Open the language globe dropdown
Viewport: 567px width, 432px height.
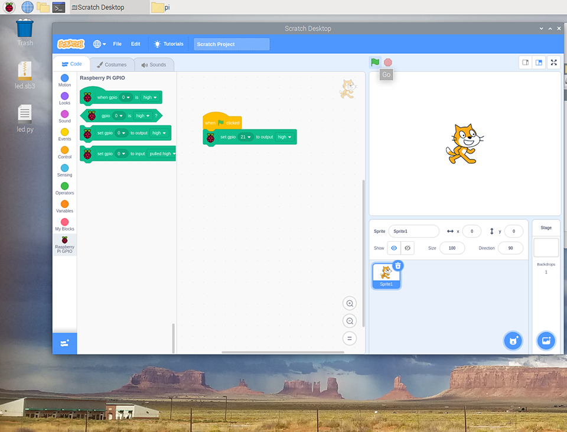click(99, 44)
